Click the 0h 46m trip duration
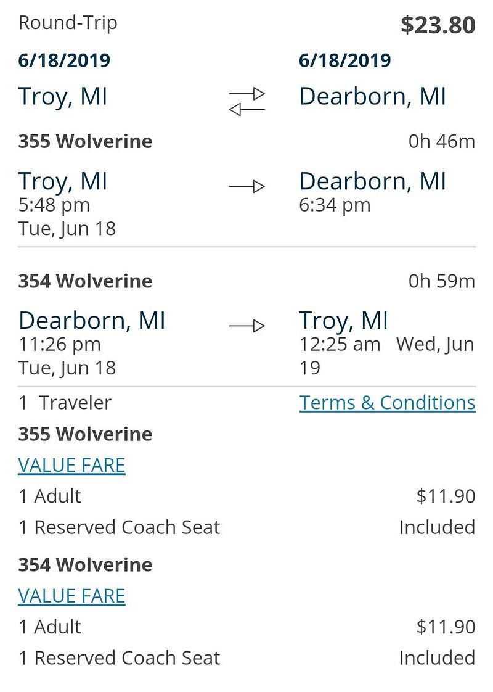Screen dimensions: 493x692 [x=442, y=142]
